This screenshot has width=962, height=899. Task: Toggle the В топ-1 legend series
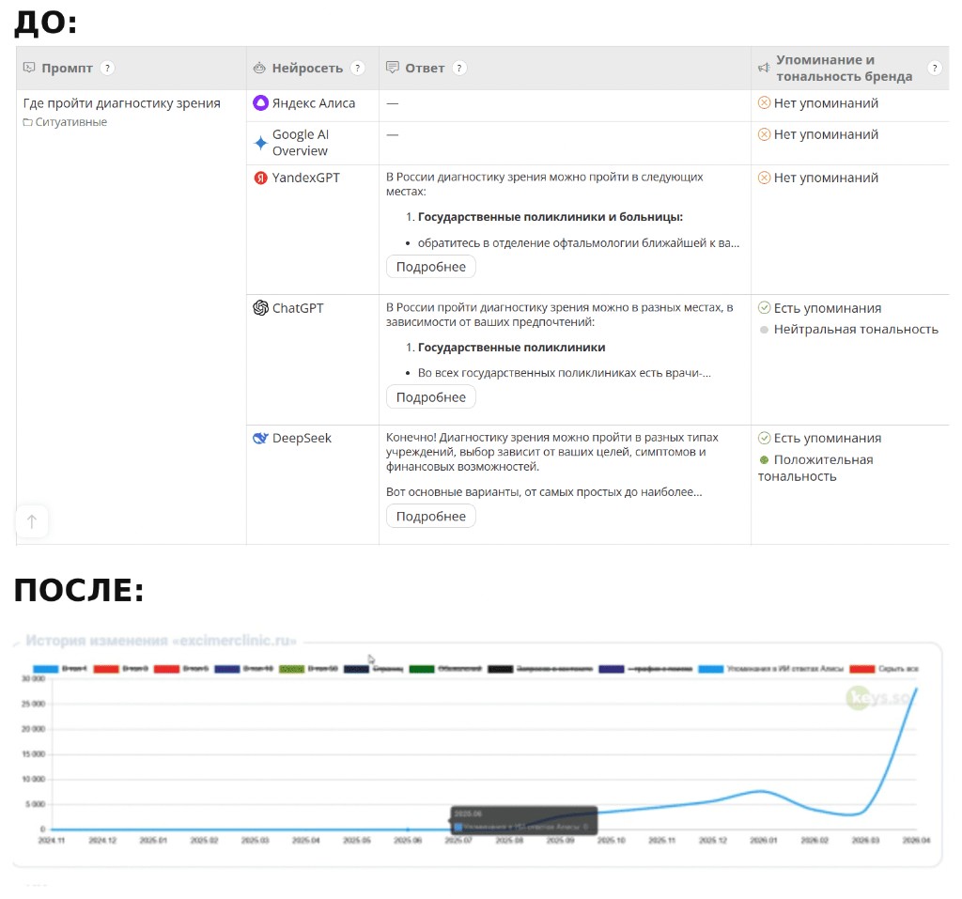click(60, 669)
